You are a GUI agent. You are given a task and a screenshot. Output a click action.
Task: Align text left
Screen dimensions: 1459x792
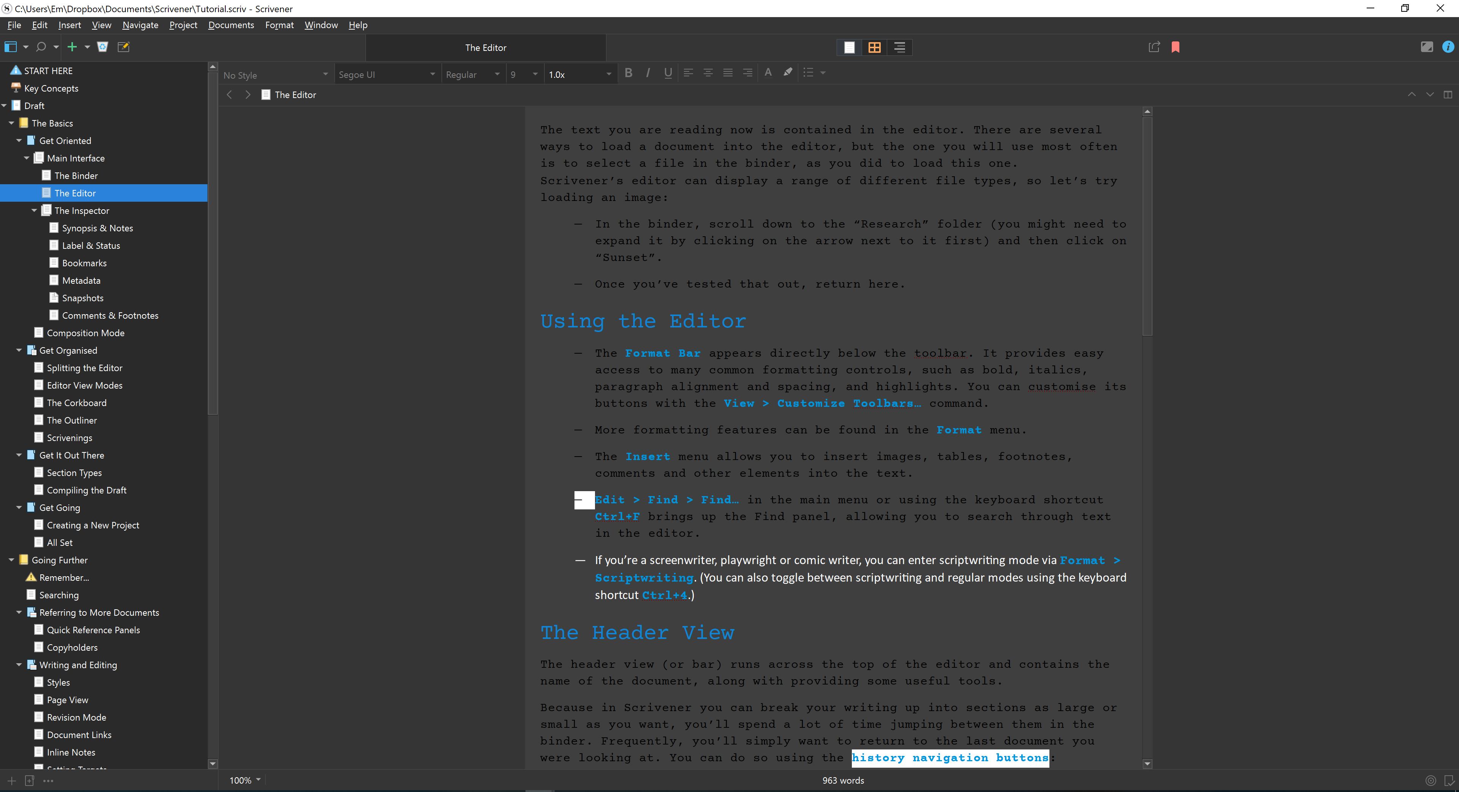coord(688,73)
